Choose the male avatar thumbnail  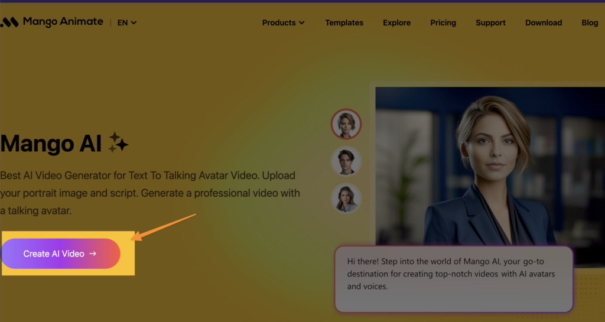(346, 161)
